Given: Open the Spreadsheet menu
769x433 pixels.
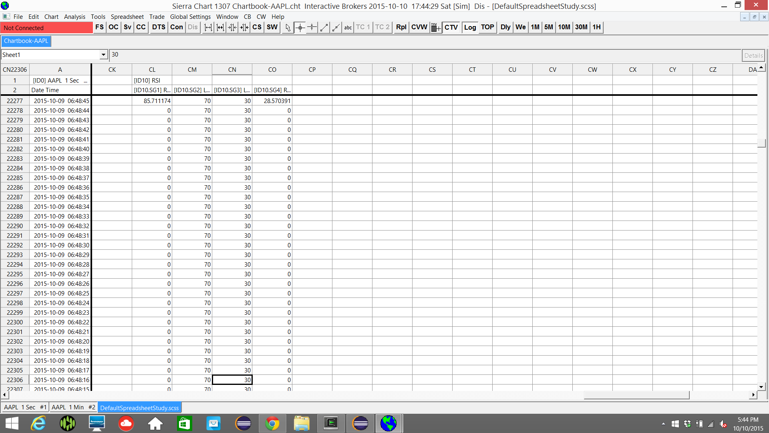Looking at the screenshot, I should pos(127,16).
